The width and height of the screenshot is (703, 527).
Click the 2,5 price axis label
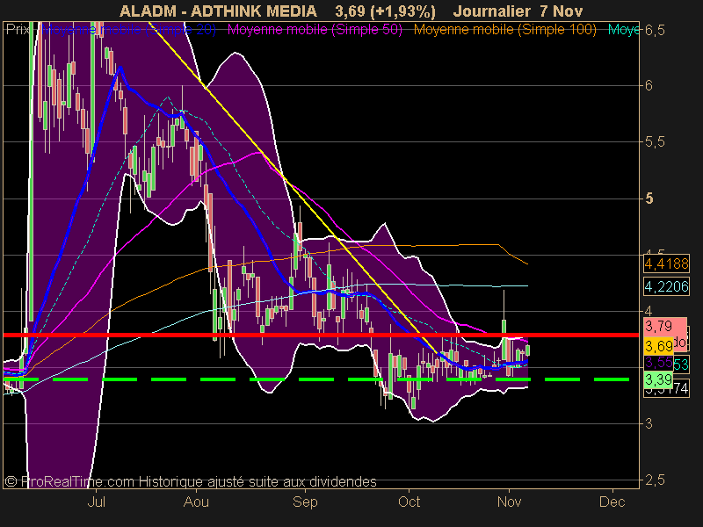point(655,480)
